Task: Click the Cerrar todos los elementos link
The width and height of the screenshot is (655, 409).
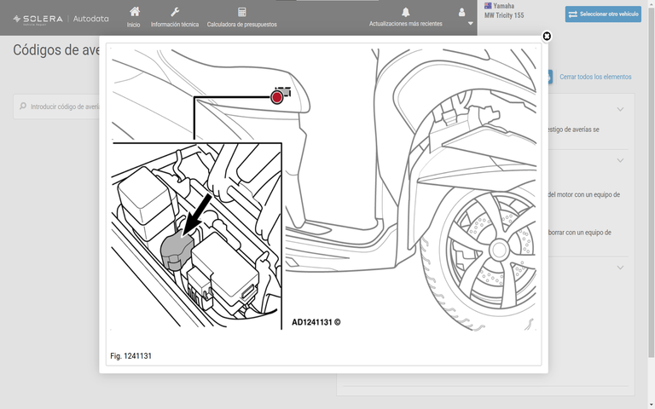Action: pyautogui.click(x=595, y=78)
